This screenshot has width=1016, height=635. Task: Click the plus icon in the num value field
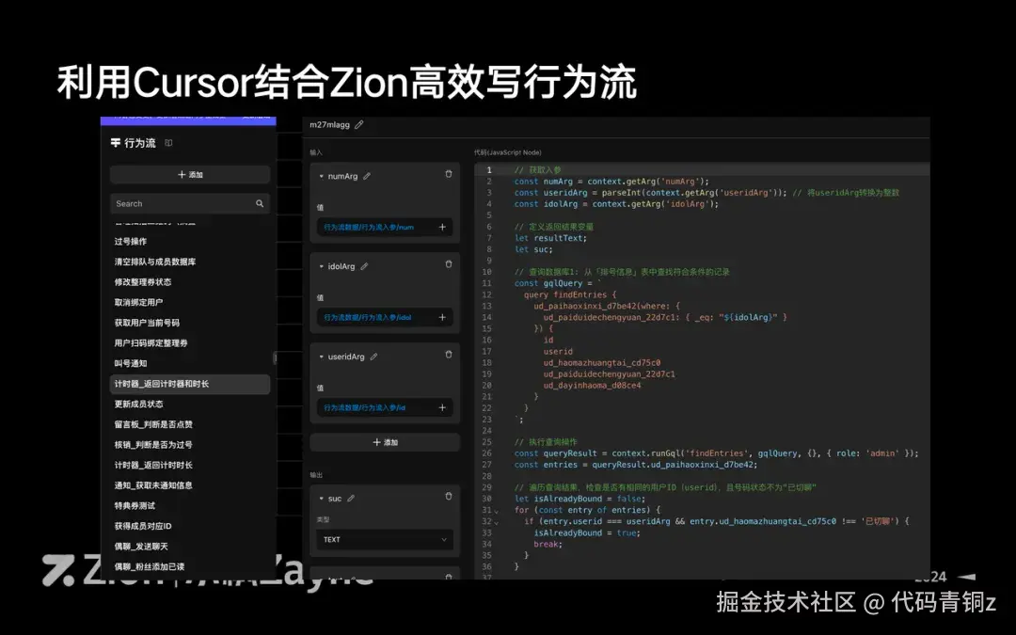(442, 227)
